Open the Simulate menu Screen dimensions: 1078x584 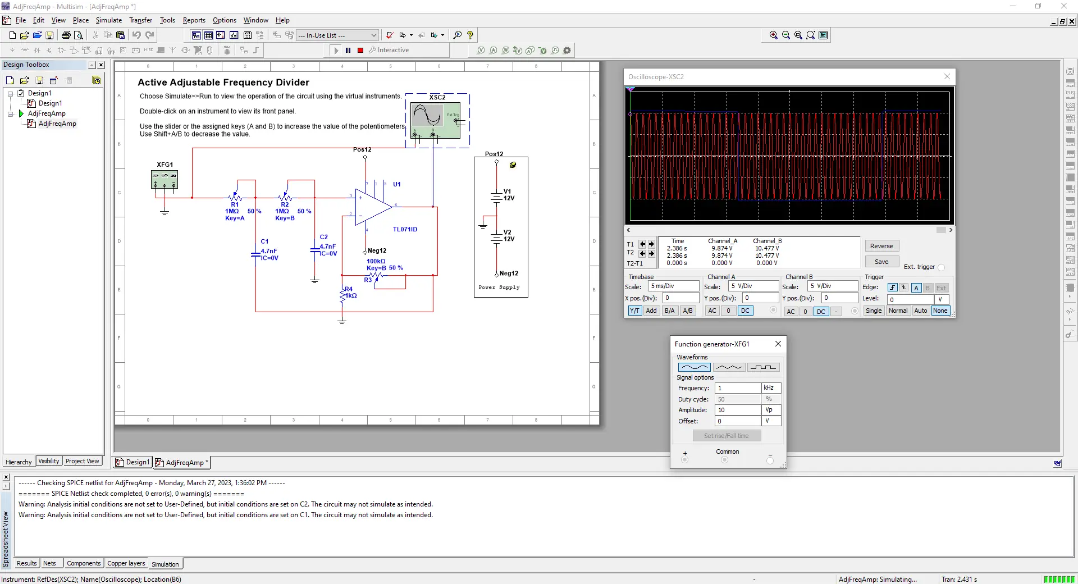pyautogui.click(x=108, y=20)
